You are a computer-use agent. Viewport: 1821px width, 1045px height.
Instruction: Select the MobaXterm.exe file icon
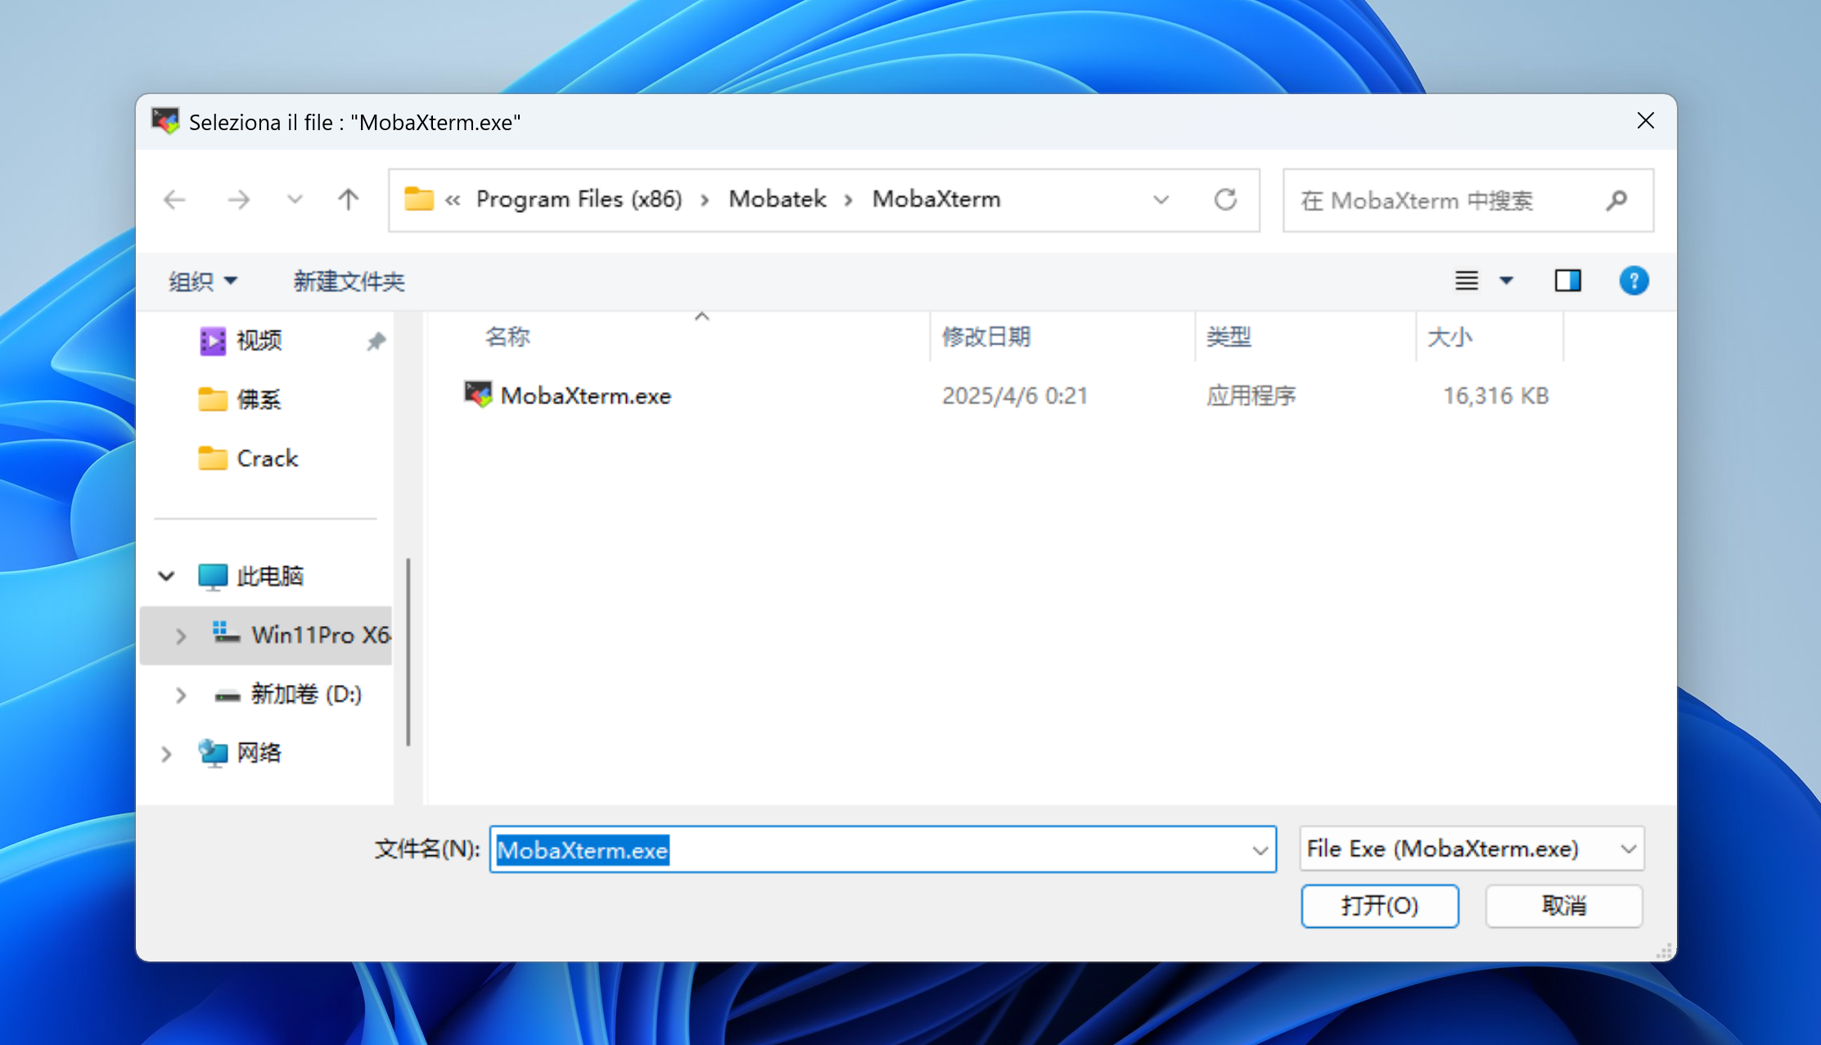tap(478, 395)
